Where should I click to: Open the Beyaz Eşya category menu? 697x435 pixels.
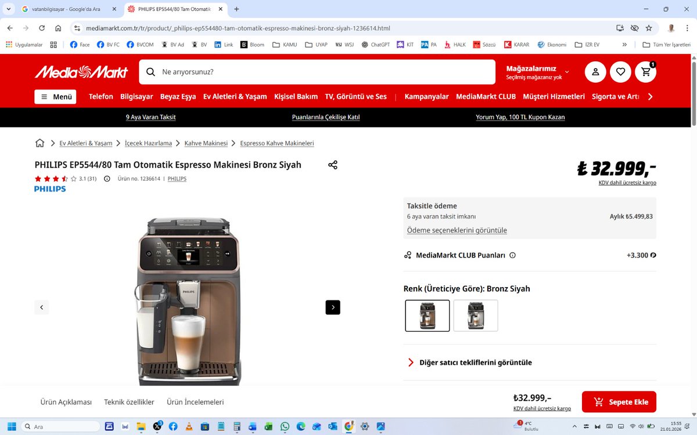pyautogui.click(x=178, y=97)
